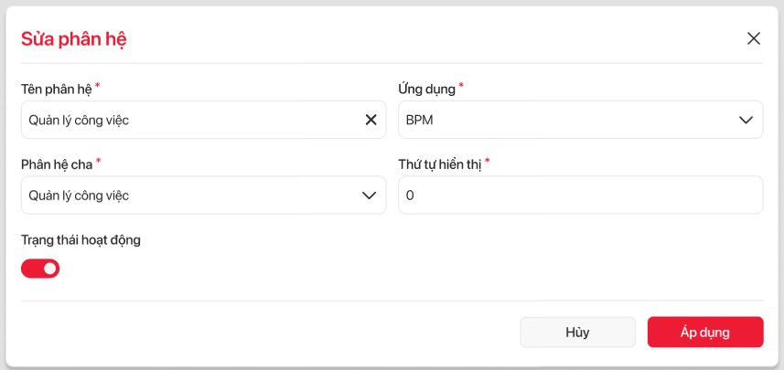The image size is (784, 370).
Task: Click the "Phân hệ cha" field label
Action: (56, 164)
